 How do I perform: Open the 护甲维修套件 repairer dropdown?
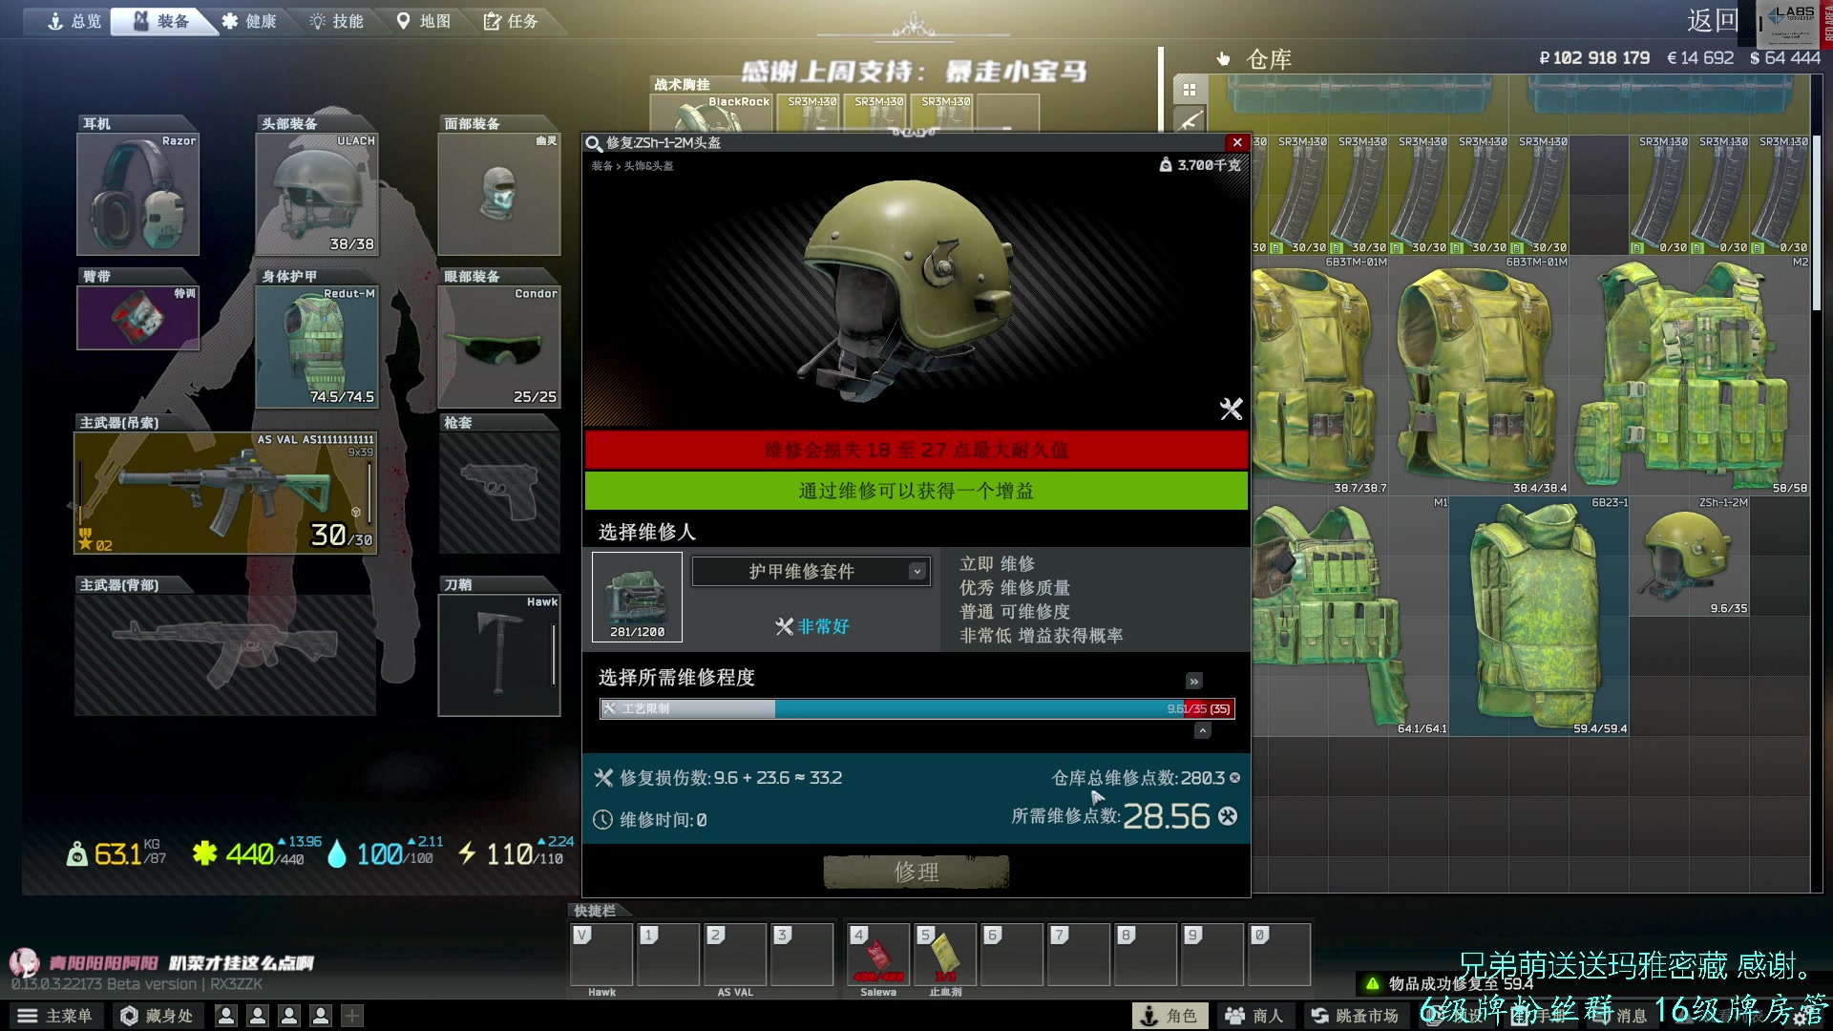811,571
